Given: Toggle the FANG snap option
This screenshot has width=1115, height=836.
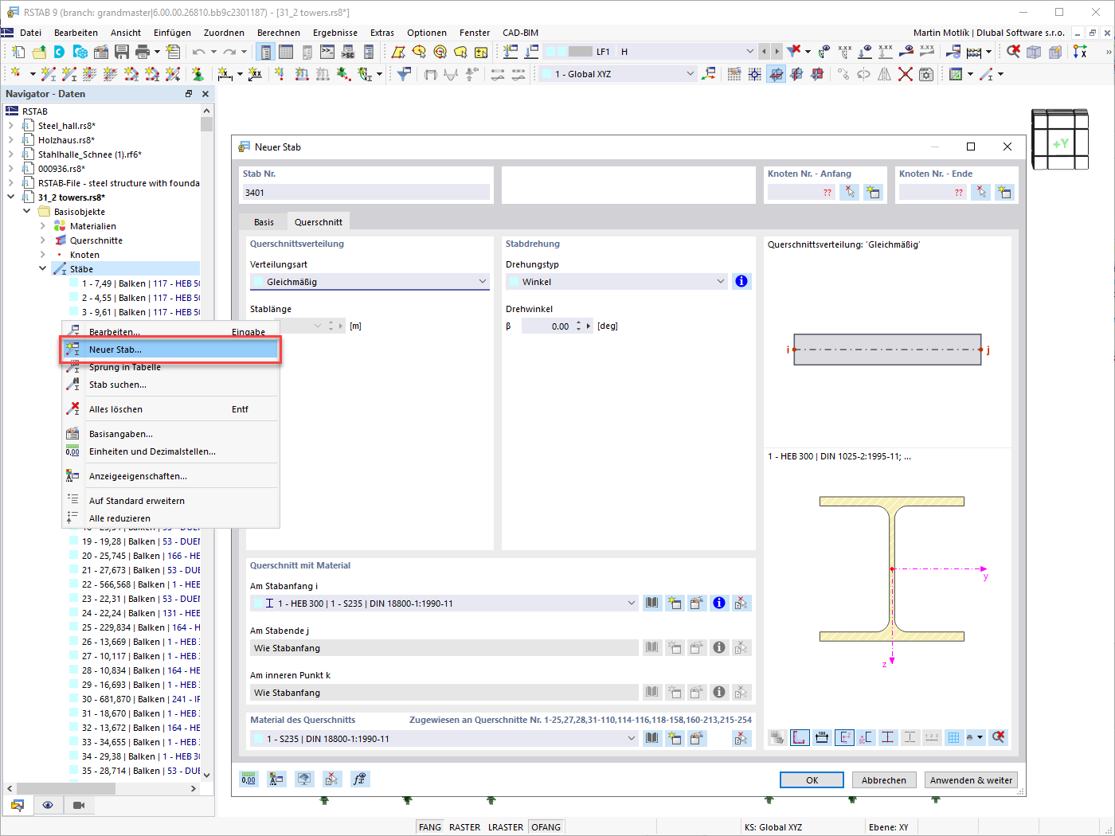Looking at the screenshot, I should pyautogui.click(x=430, y=827).
